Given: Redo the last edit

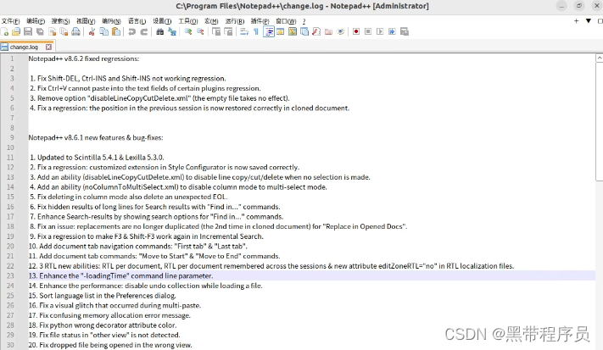Looking at the screenshot, I should click(144, 32).
